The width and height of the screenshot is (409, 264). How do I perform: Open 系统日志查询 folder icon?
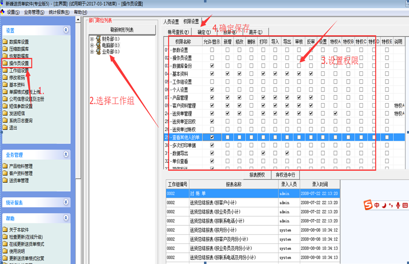5,120
